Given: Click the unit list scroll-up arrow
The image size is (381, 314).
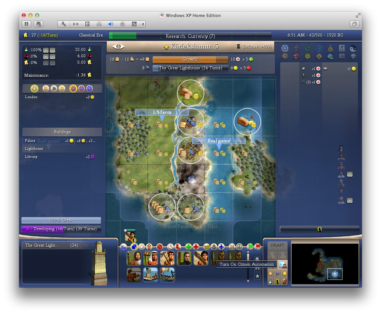Looking at the screenshot, I should (x=248, y=252).
